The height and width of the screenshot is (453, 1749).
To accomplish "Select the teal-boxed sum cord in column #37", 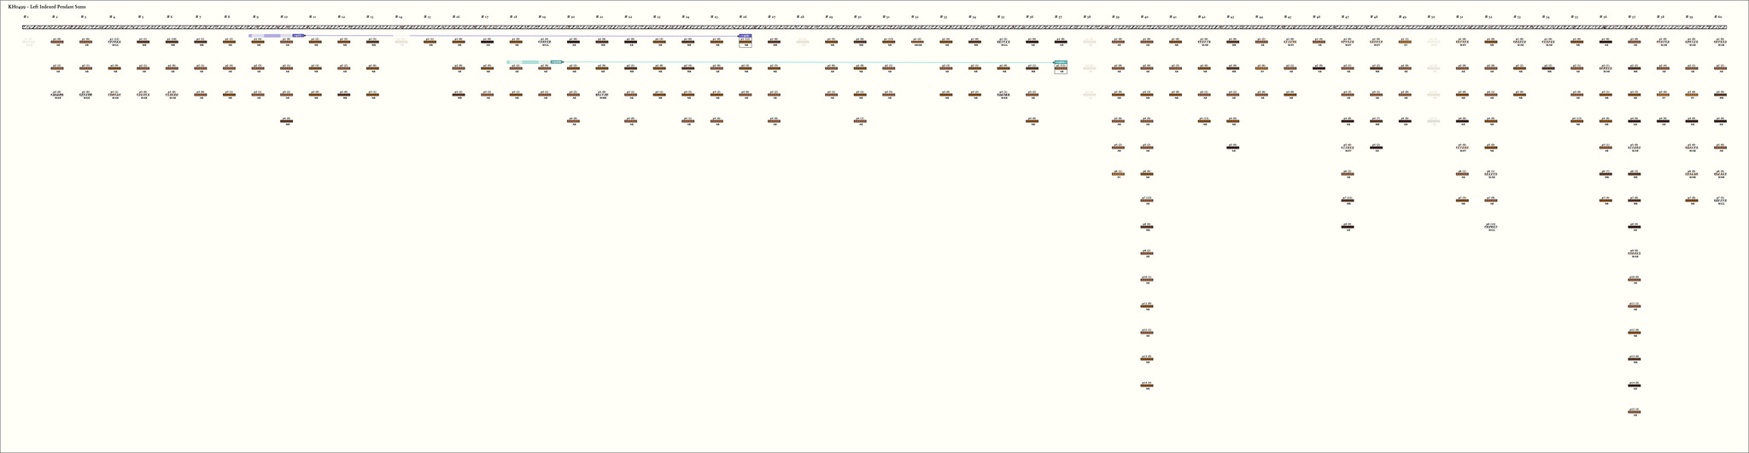I will [1060, 67].
